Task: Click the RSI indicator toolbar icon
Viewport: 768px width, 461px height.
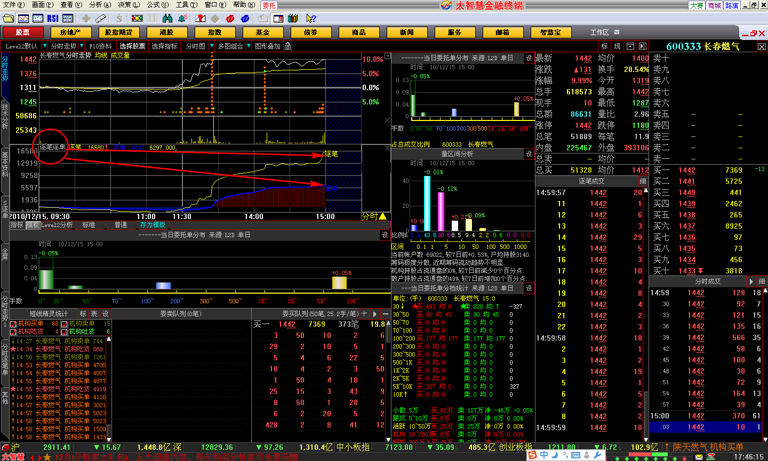Action: click(53, 18)
